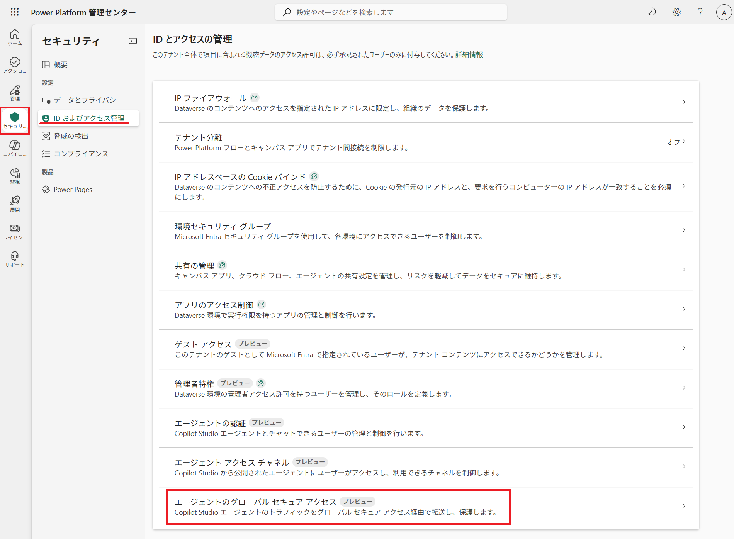
Task: Click the search magnifier icon
Action: click(287, 12)
